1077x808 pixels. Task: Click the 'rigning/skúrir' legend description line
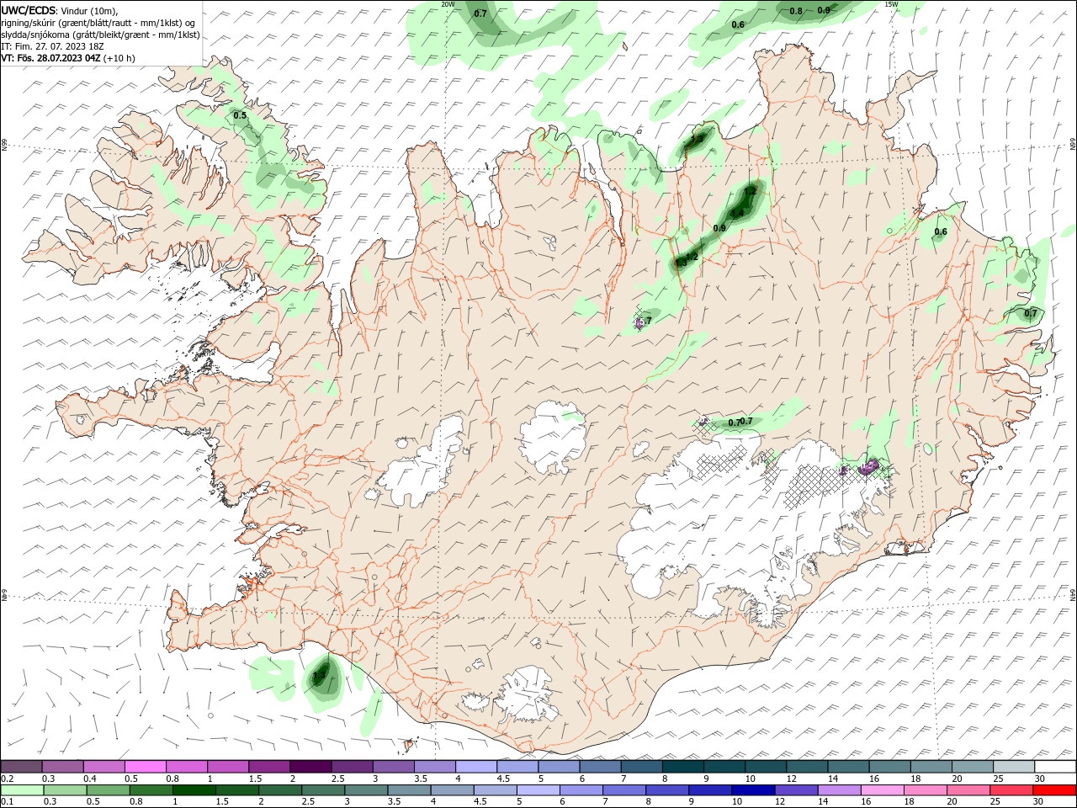point(98,23)
